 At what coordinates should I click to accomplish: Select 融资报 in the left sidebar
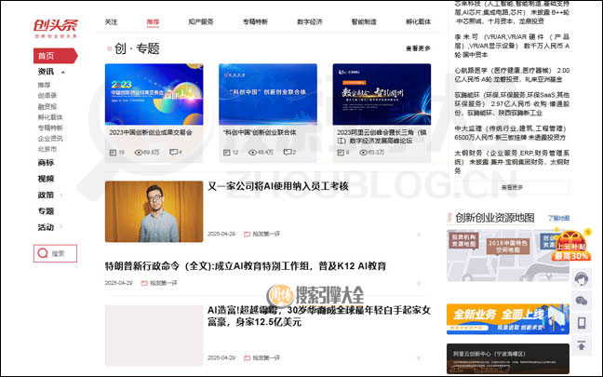[x=47, y=106]
